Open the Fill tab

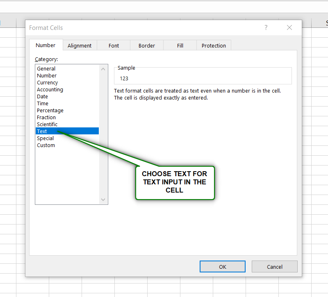[x=180, y=45]
